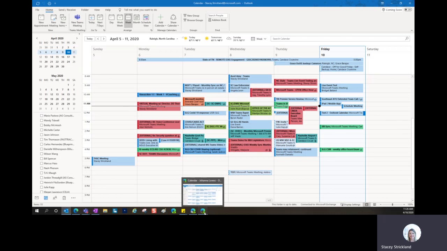Screen dimensions: 447x251
Task: Click the Today button above the calendar
Action: pos(89,39)
